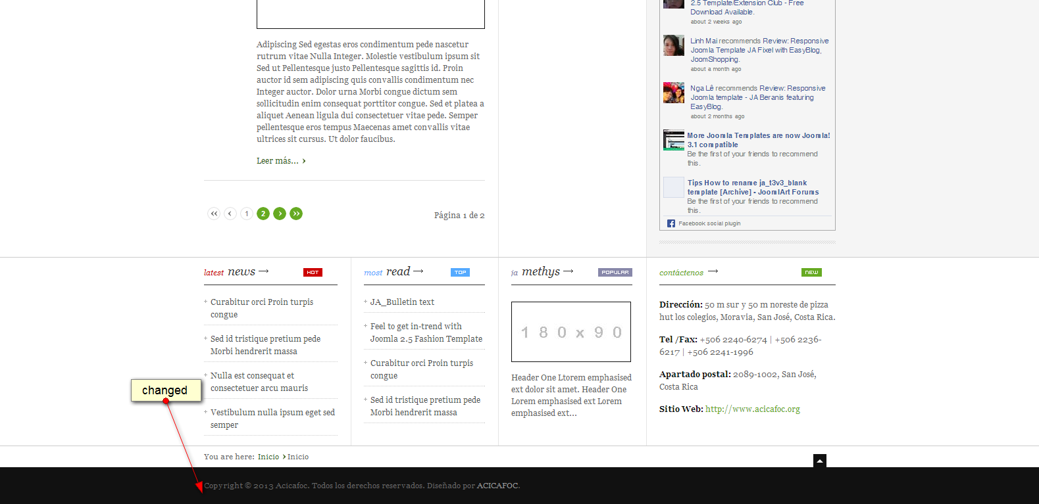Click the 'Página 1 de 2' page counter
Screen dimensions: 1039x504
coord(459,216)
